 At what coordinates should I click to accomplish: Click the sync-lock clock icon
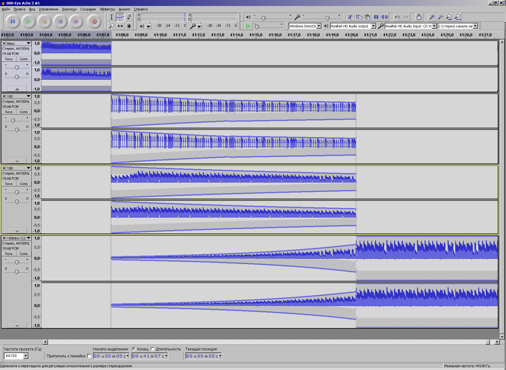pos(419,17)
